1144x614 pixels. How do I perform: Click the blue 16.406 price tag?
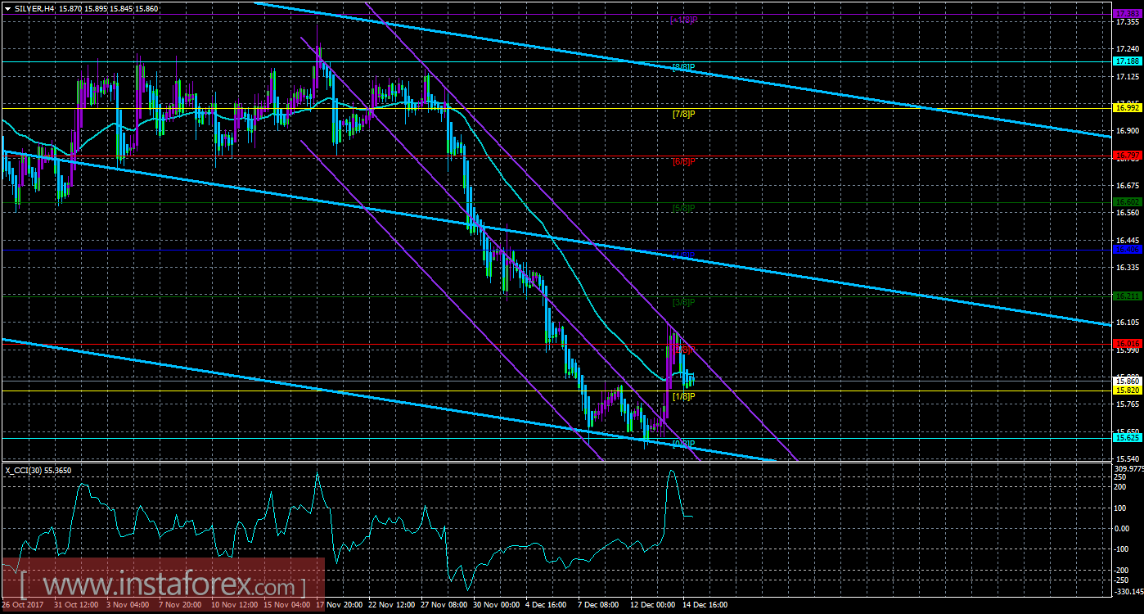(x=1127, y=249)
